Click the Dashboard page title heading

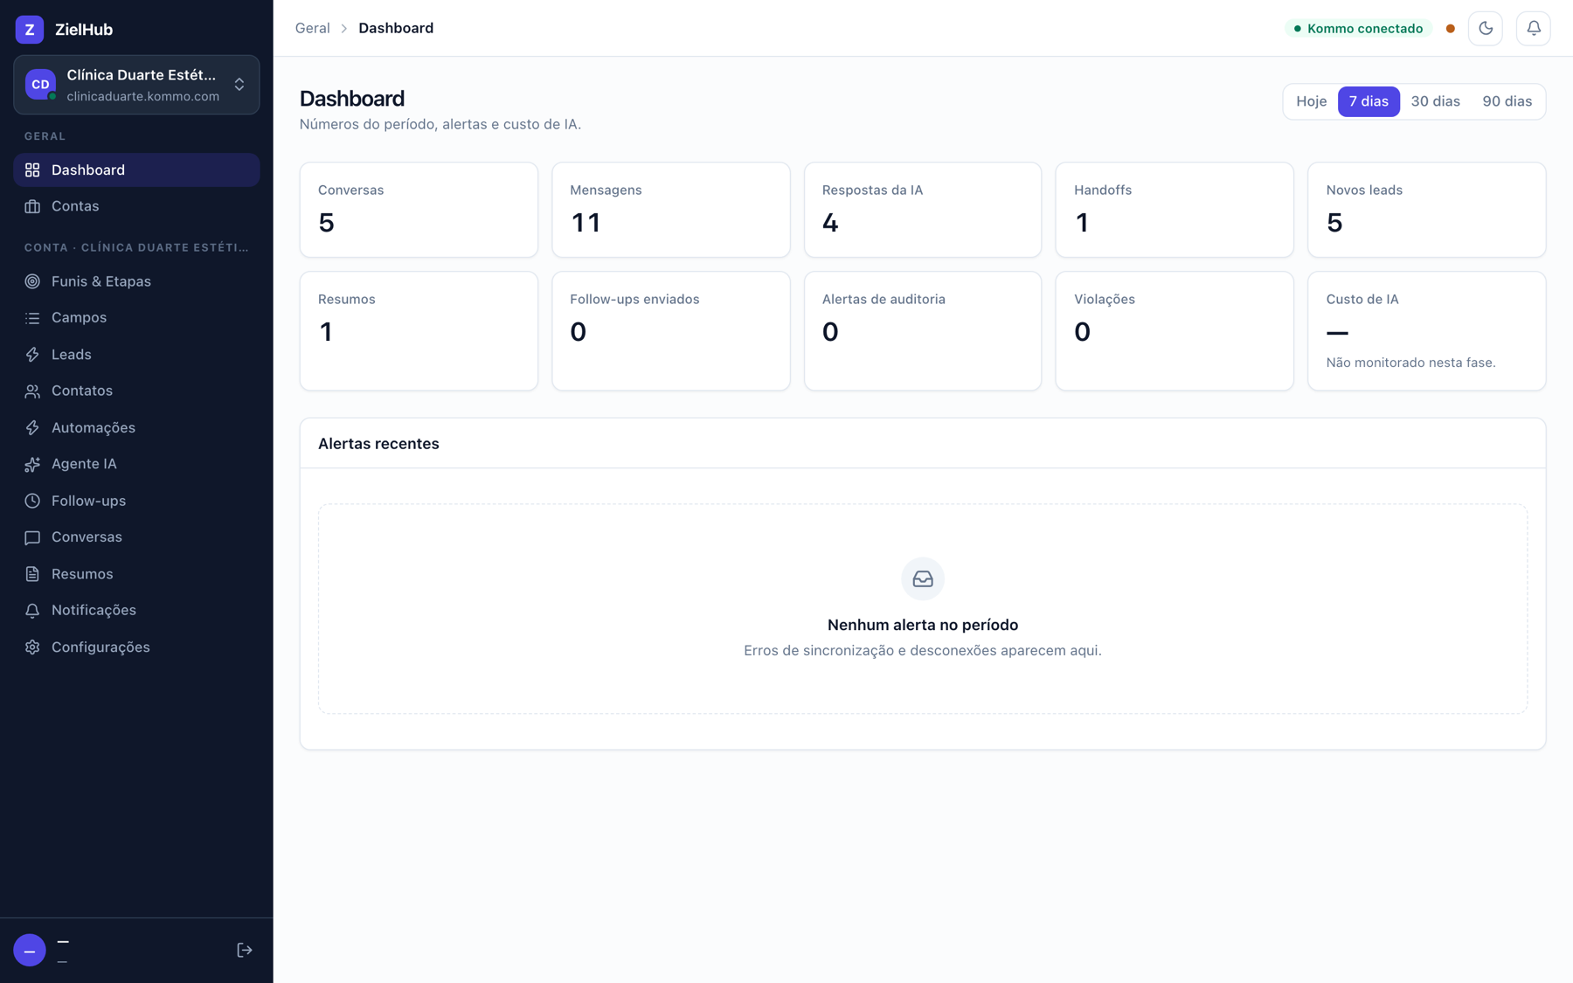point(352,99)
